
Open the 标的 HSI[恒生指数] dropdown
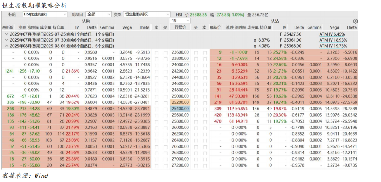pyautogui.click(x=45, y=14)
